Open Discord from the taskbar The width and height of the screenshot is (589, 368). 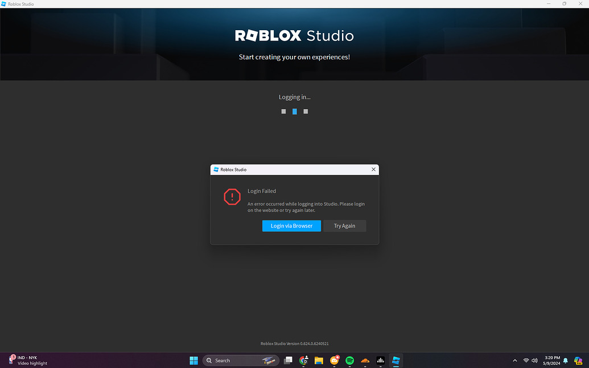pyautogui.click(x=334, y=360)
